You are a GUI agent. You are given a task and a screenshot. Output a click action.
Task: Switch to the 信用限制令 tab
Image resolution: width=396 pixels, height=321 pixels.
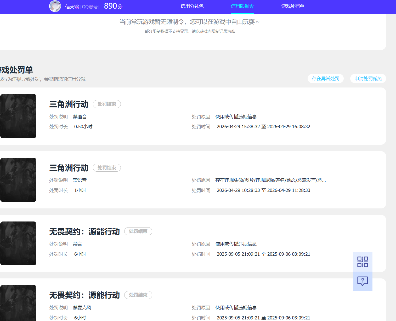click(x=242, y=6)
